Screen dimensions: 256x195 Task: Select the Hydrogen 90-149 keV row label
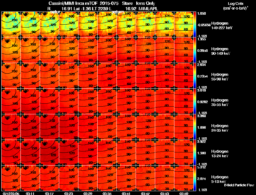point(220,51)
